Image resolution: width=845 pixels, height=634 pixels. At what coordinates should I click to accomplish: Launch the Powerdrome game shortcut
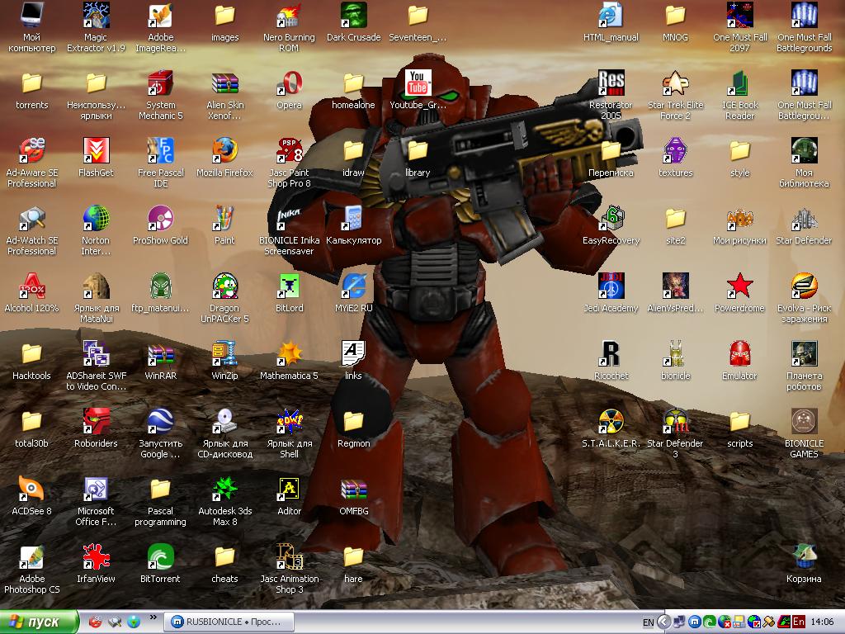point(740,286)
